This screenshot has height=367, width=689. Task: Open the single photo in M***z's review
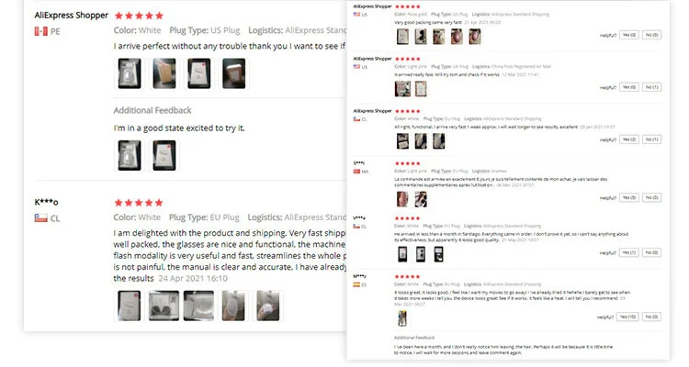[x=402, y=318]
